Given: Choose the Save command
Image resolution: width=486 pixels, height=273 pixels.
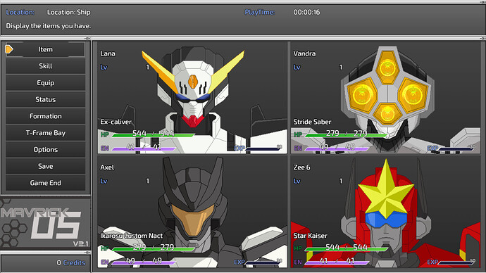Looking at the screenshot, I should coord(45,167).
